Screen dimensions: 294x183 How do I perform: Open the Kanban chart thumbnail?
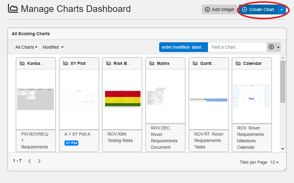tap(36, 99)
